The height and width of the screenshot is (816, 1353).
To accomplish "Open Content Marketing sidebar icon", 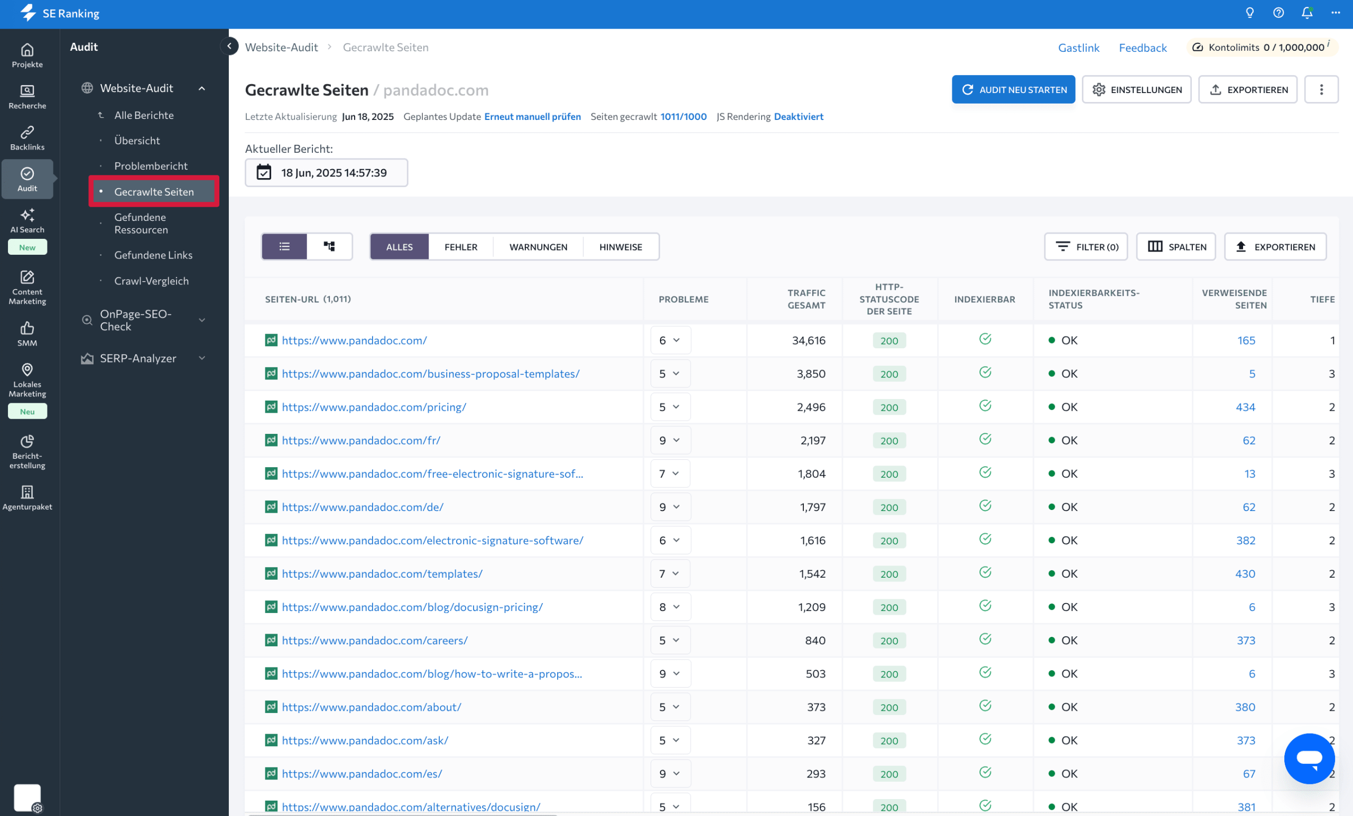I will pos(27,286).
